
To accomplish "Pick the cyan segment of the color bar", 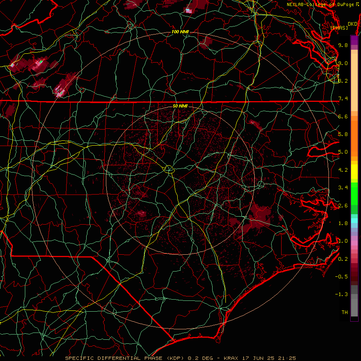I will tap(354, 221).
